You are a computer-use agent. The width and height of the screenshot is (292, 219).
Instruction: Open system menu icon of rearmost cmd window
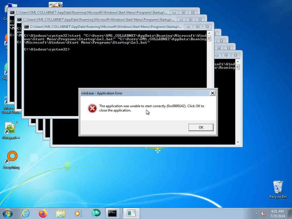click(12, 13)
